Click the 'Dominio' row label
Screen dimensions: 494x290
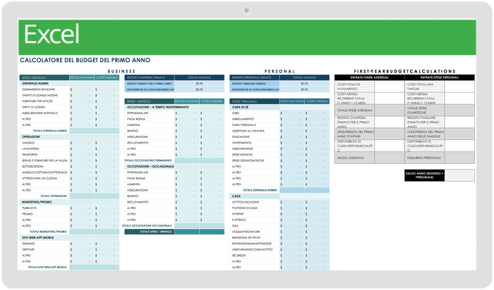tap(28, 244)
